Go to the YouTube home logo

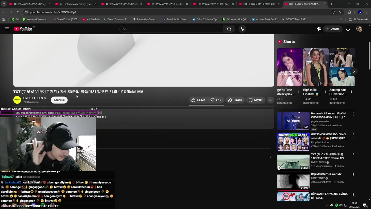tap(23, 29)
